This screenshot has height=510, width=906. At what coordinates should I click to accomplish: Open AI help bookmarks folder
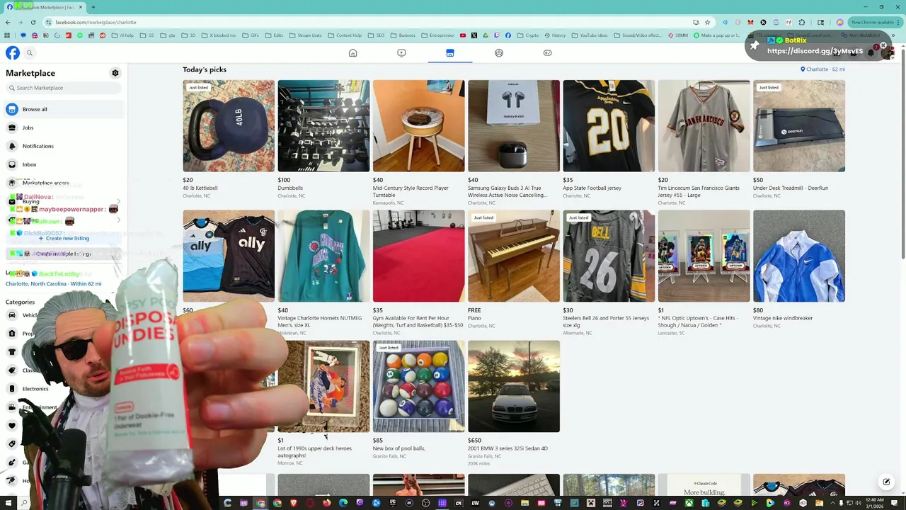(x=122, y=35)
